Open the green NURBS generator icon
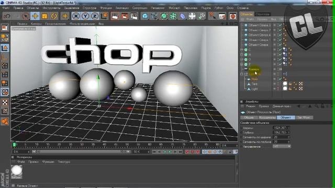 [164, 16]
